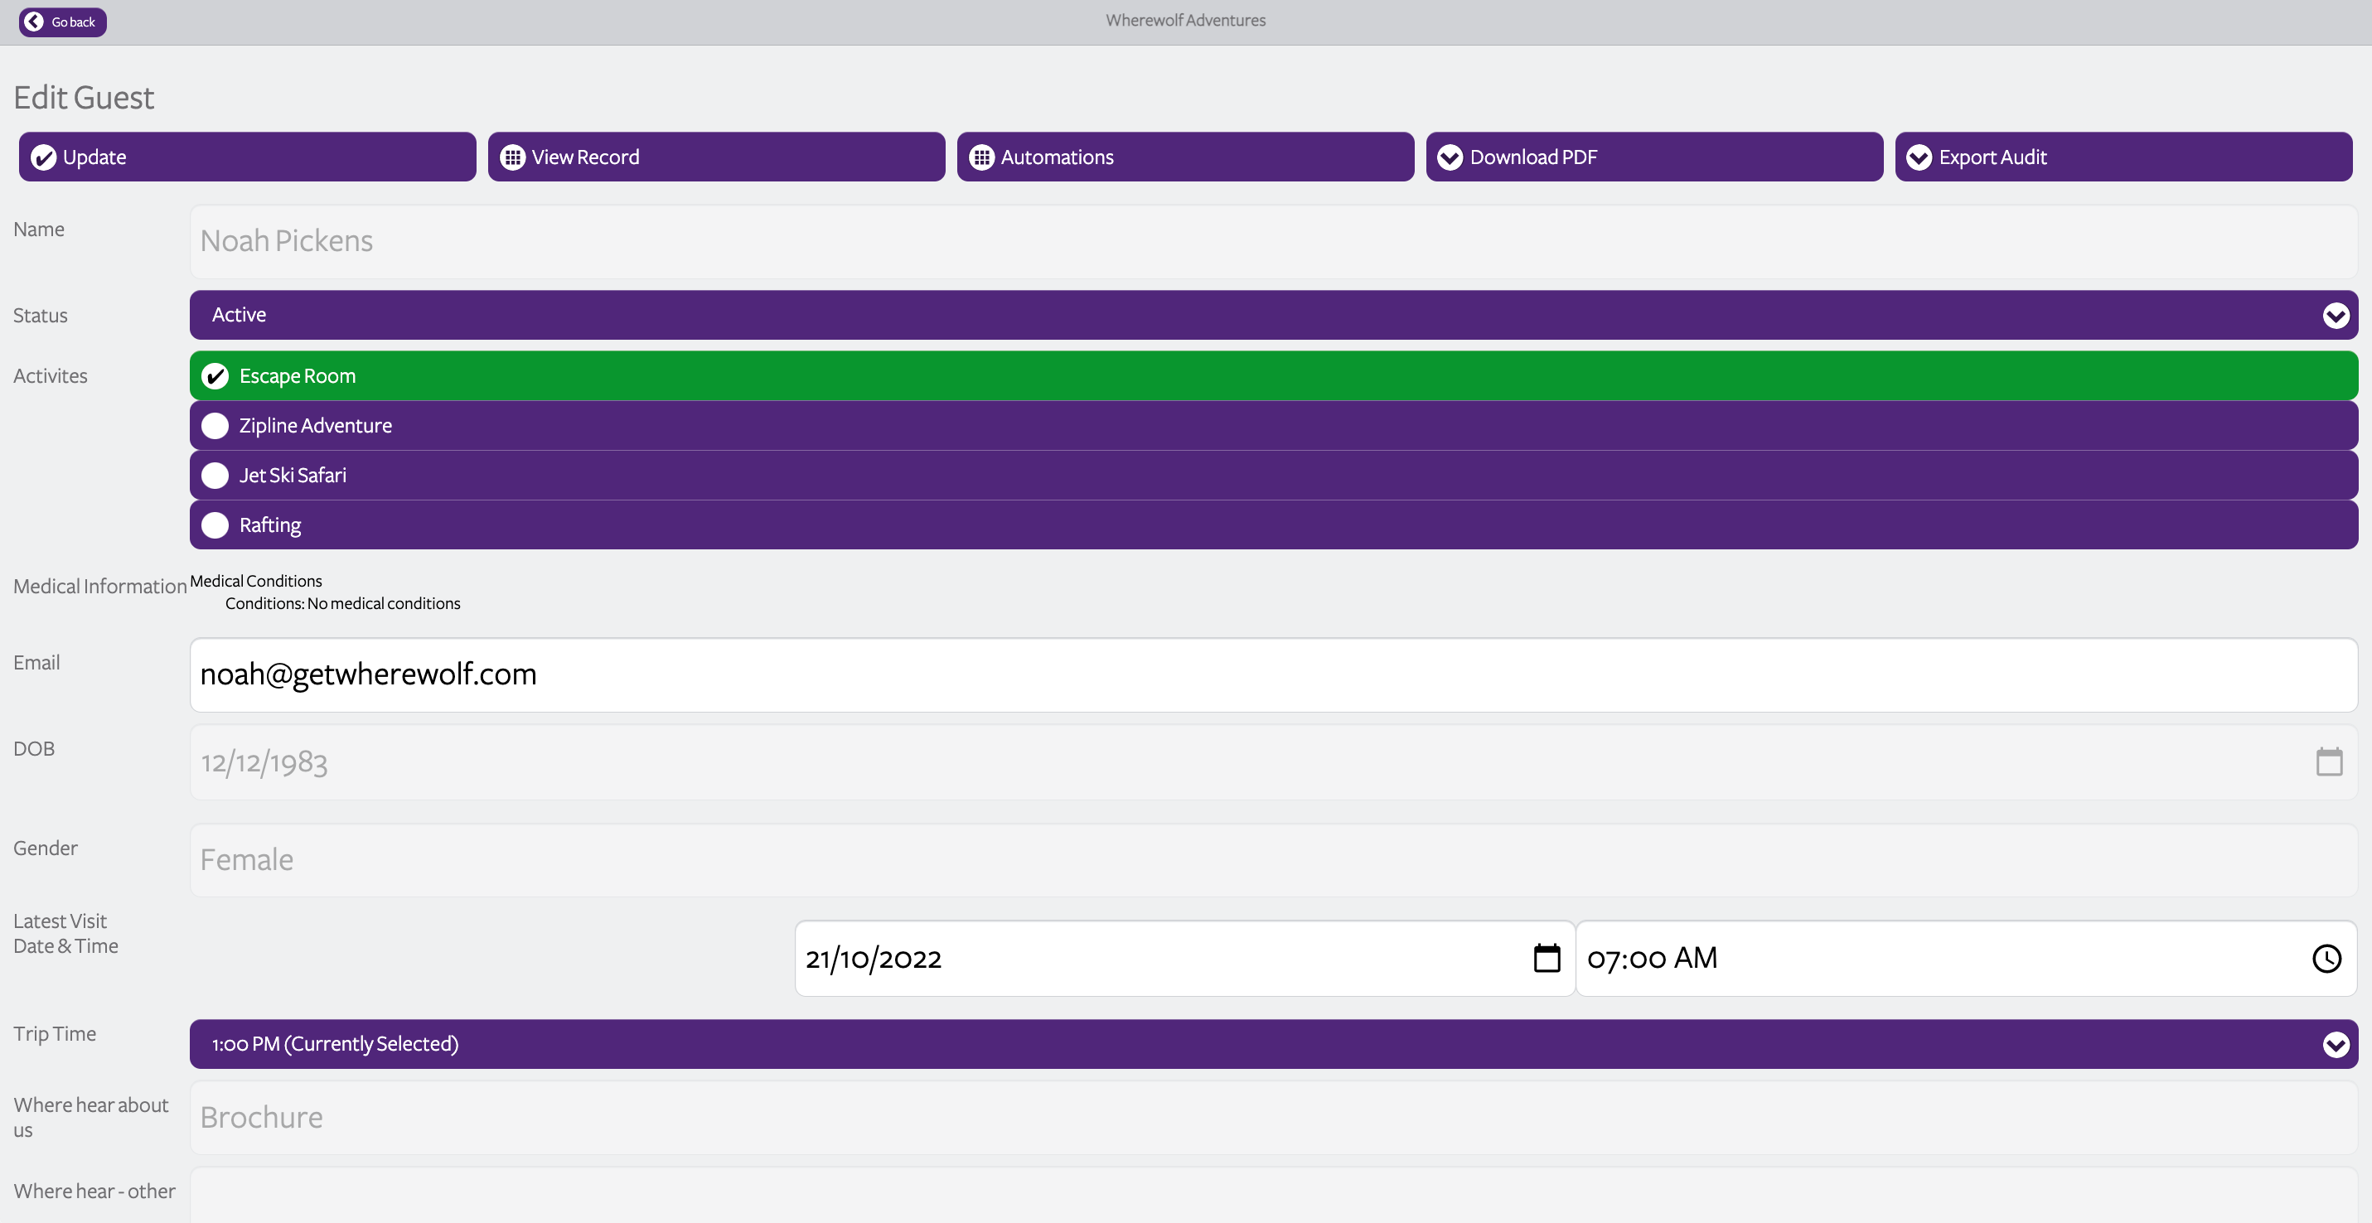The image size is (2372, 1223).
Task: Click the Go back button
Action: 63,22
